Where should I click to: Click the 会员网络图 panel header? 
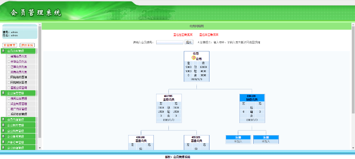point(196,26)
